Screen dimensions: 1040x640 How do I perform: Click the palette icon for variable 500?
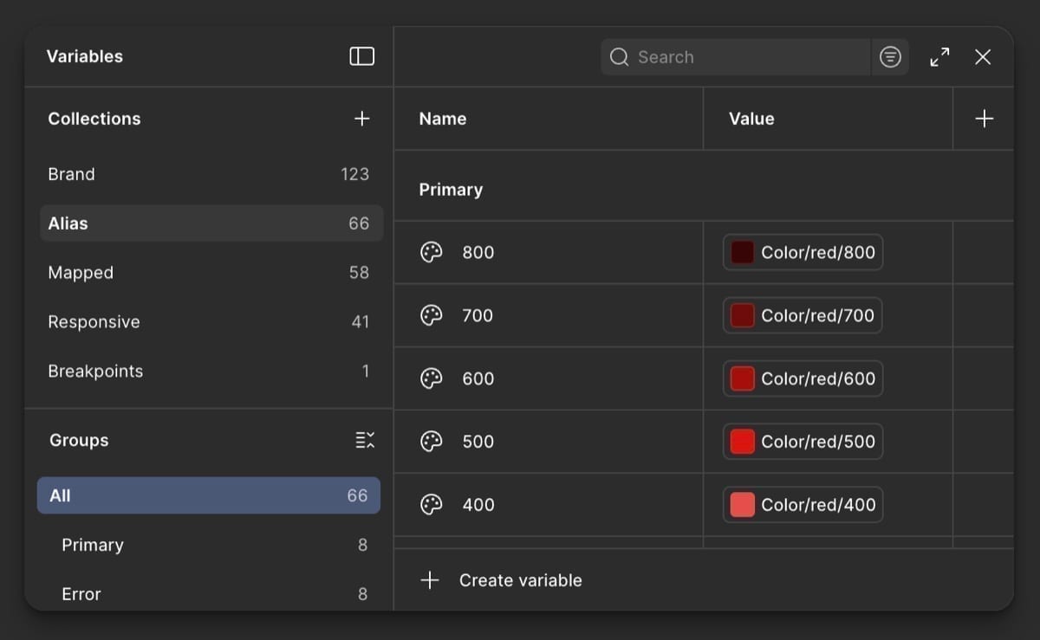431,442
